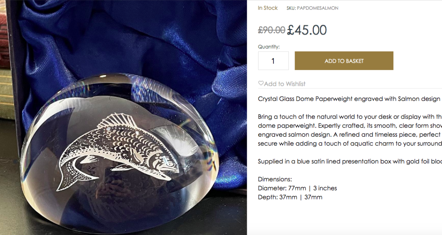Click the 'engraved salmon design' description line
Screen dimensions: 442x235
click(350, 135)
